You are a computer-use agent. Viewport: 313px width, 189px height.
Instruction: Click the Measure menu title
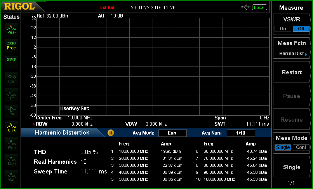coord(291,8)
